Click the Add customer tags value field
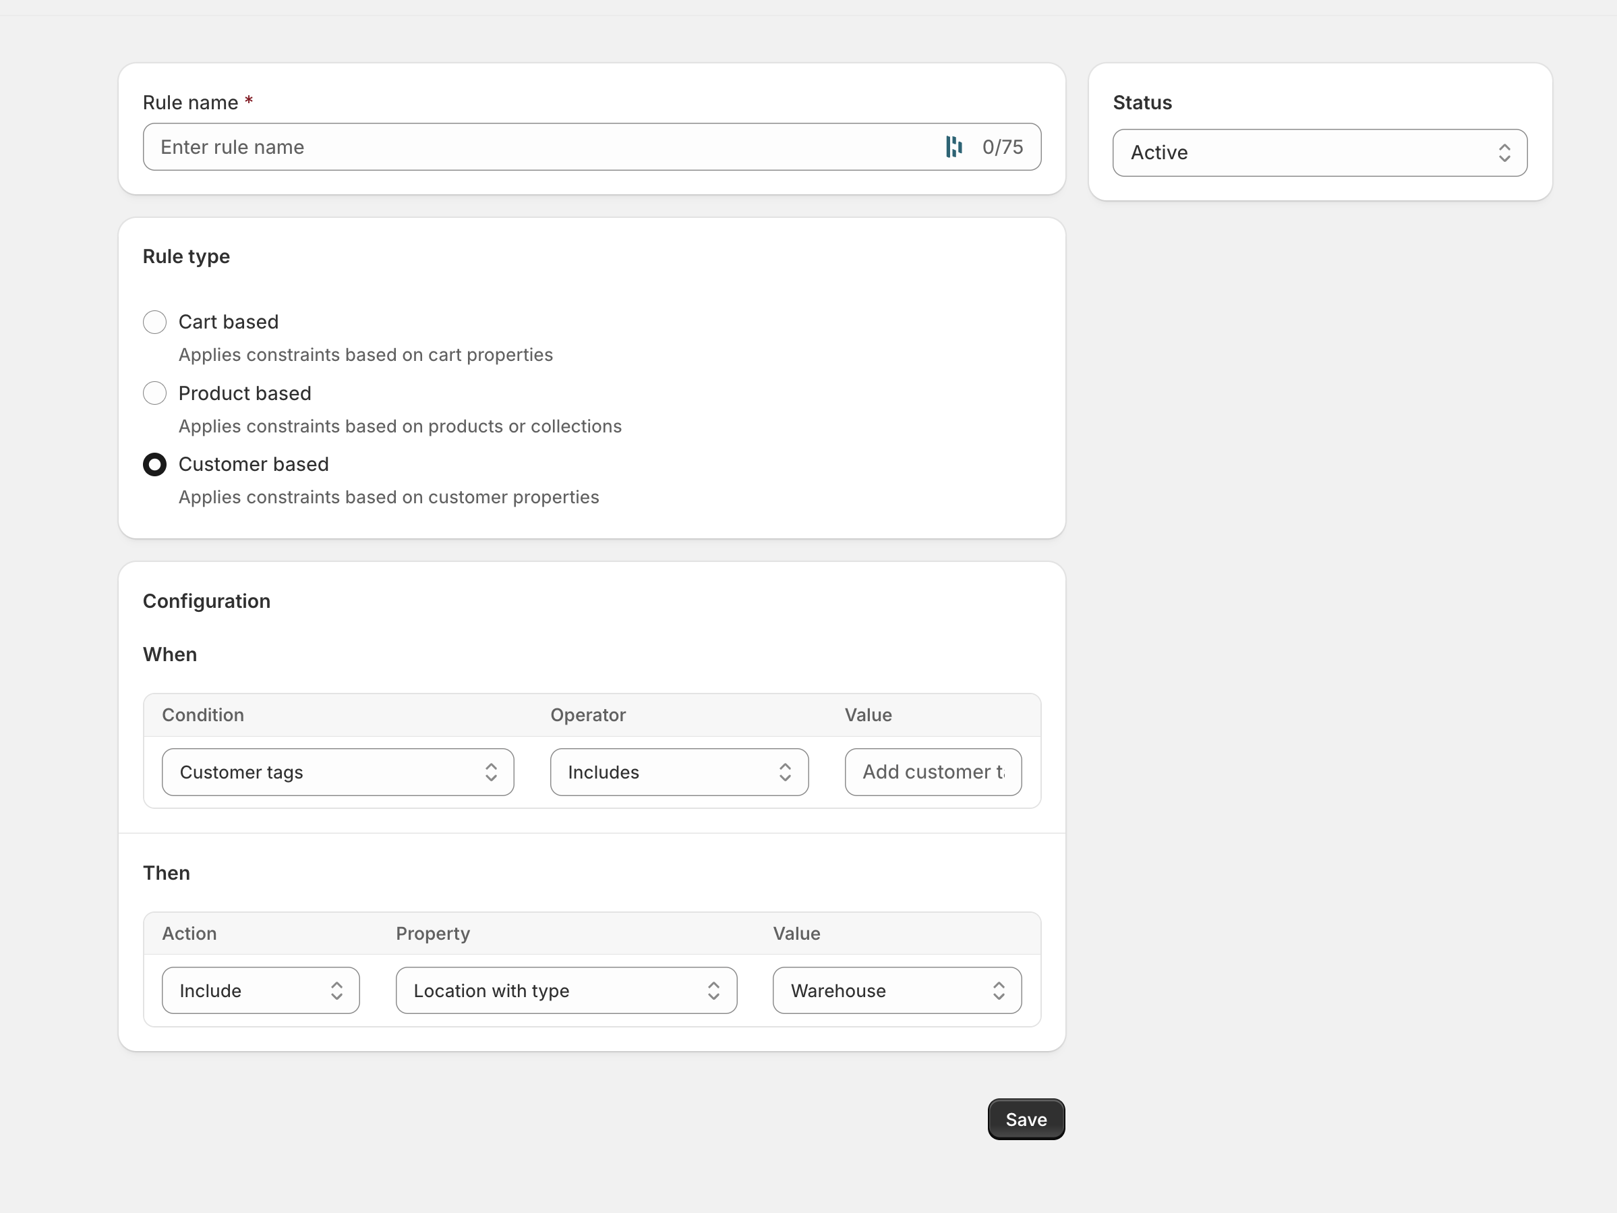This screenshot has height=1213, width=1617. (933, 772)
